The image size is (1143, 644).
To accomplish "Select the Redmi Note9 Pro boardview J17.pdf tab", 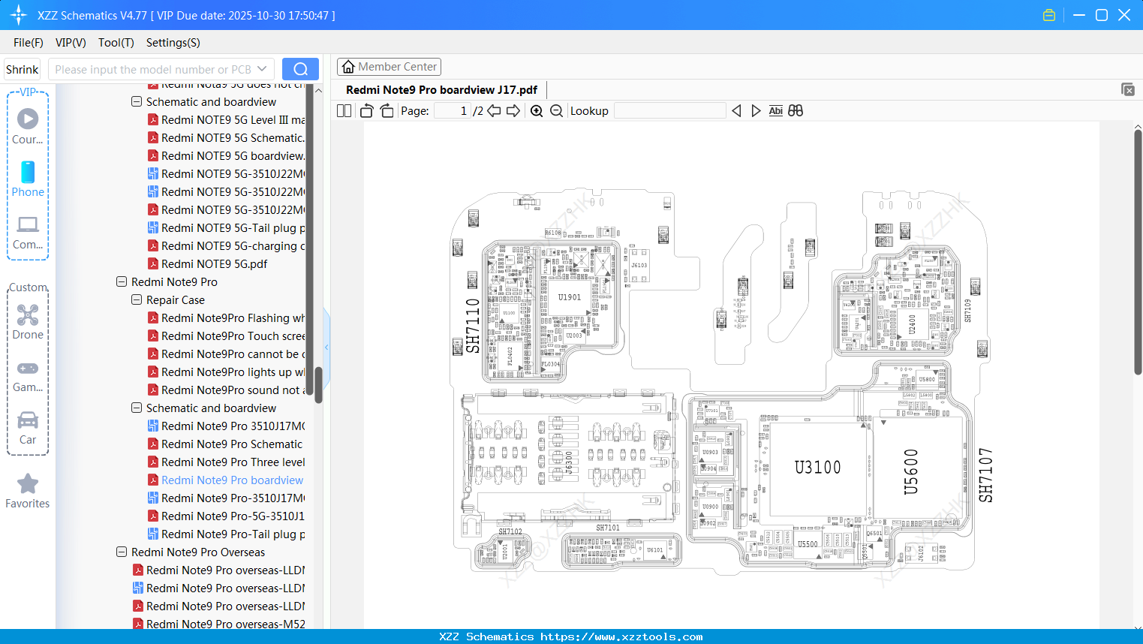I will pyautogui.click(x=441, y=90).
